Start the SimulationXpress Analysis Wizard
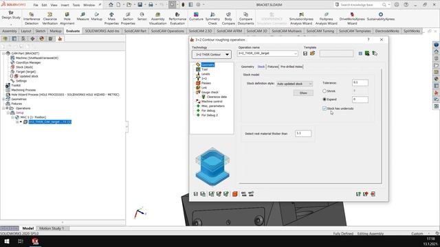Screen dimensions: 440x247 pyautogui.click(x=301, y=19)
